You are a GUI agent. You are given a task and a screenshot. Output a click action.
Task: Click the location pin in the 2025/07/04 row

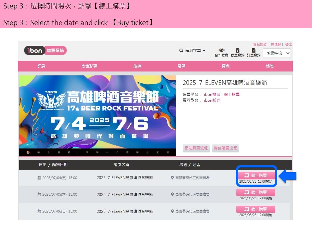172,178
